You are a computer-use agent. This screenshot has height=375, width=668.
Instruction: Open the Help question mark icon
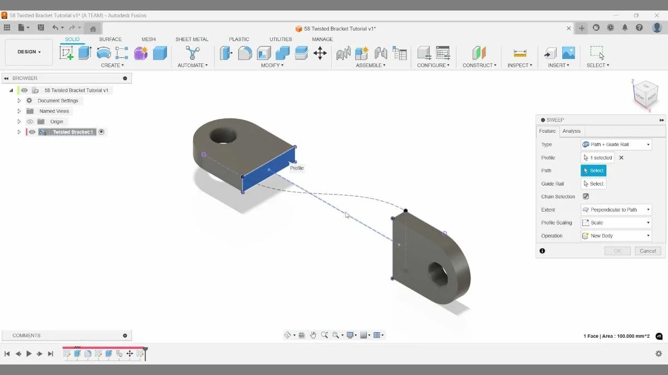pyautogui.click(x=640, y=28)
